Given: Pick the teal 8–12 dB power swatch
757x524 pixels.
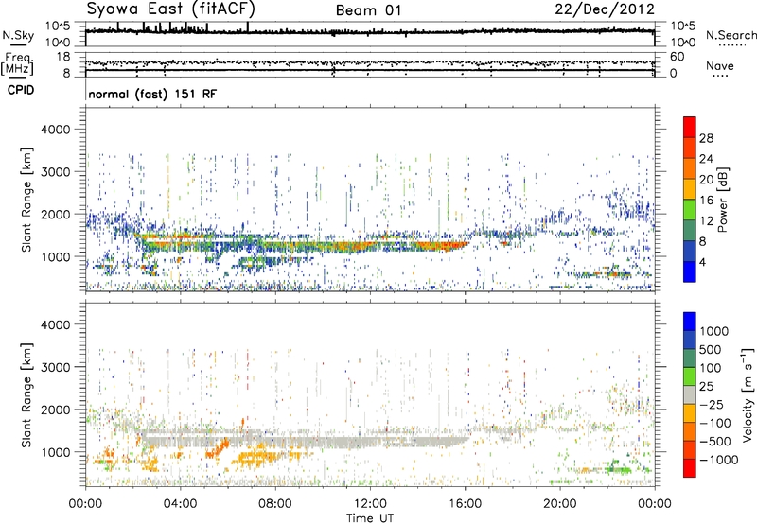Looking at the screenshot, I should click(690, 230).
